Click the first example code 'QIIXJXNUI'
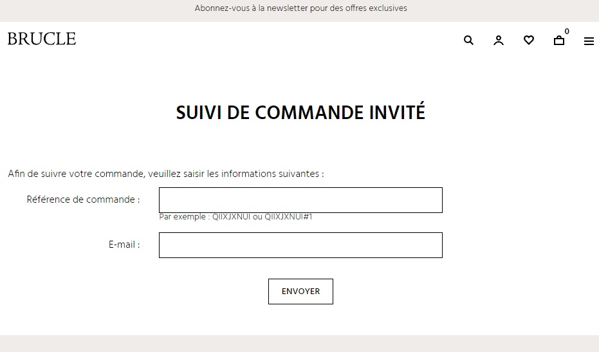This screenshot has width=599, height=352. pyautogui.click(x=232, y=217)
